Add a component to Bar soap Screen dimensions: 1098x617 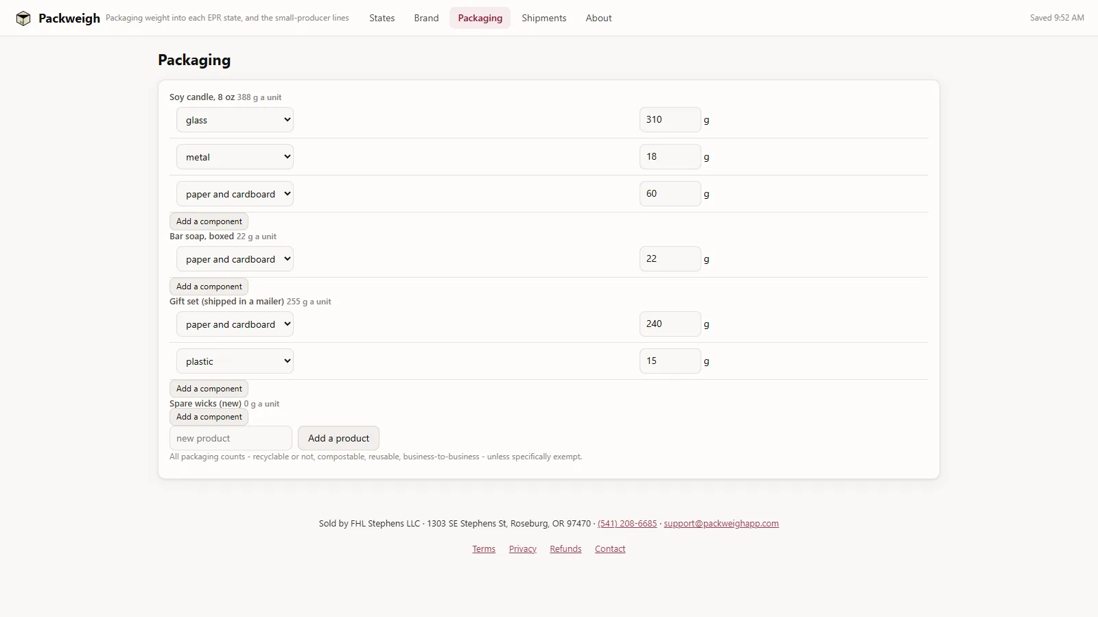click(x=209, y=287)
